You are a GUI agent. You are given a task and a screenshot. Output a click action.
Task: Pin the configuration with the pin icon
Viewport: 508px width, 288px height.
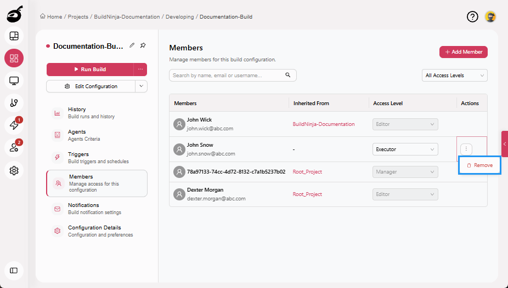143,45
